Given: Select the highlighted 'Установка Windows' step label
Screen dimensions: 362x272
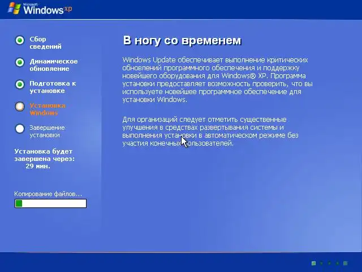Looking at the screenshot, I should 48,109.
